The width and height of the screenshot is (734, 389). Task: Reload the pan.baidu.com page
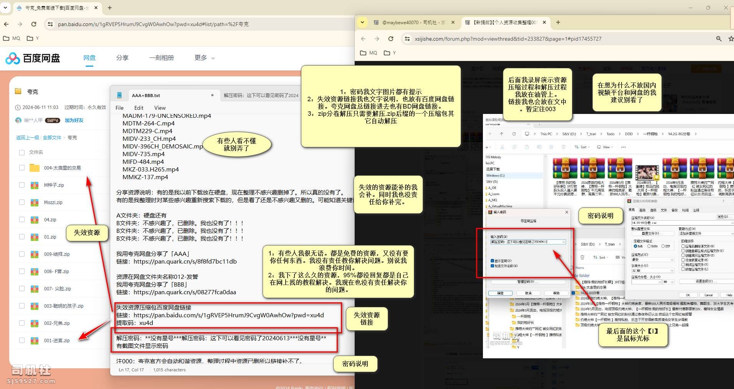click(34, 24)
